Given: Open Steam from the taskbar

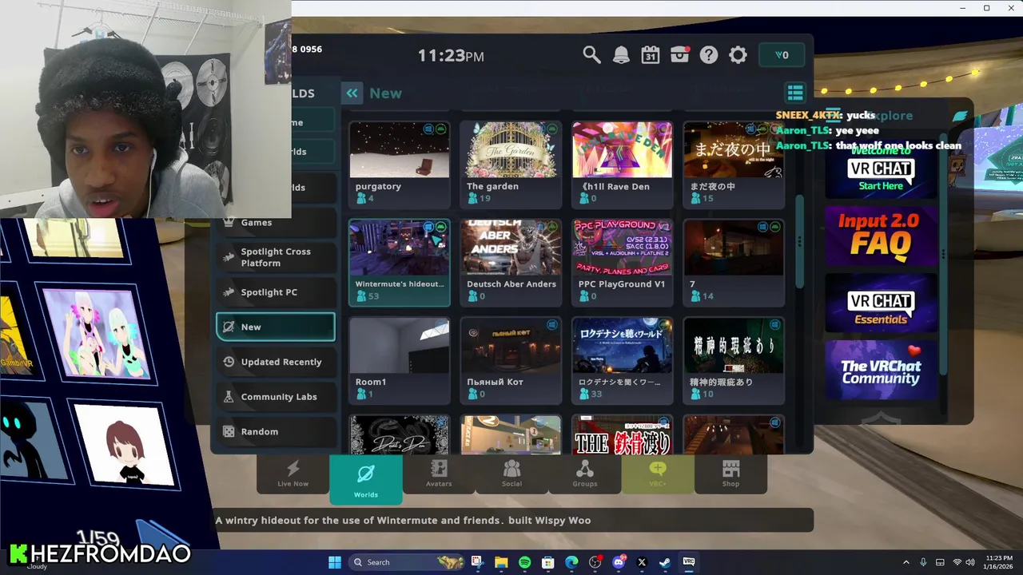Looking at the screenshot, I should 665,562.
